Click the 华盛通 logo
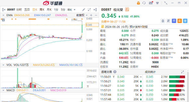Viewport: 189px width, 102px height. [53, 3]
